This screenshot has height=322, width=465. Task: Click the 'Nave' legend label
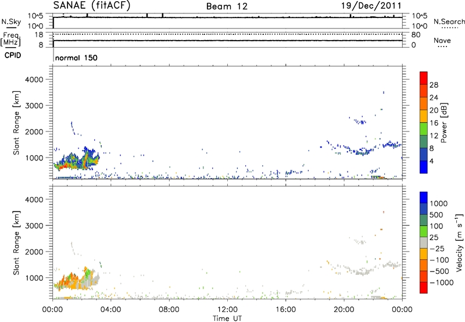[442, 40]
